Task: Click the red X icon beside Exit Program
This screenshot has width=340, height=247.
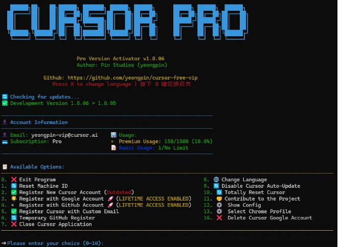Action: pos(14,180)
